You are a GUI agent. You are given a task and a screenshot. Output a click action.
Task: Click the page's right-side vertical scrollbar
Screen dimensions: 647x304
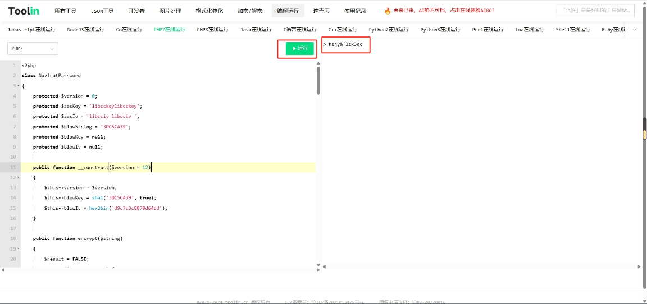point(644,135)
